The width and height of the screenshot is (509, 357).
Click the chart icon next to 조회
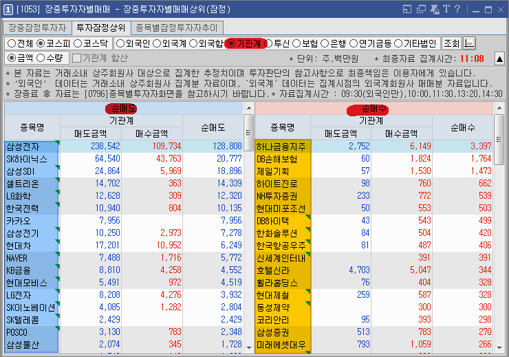(x=469, y=43)
